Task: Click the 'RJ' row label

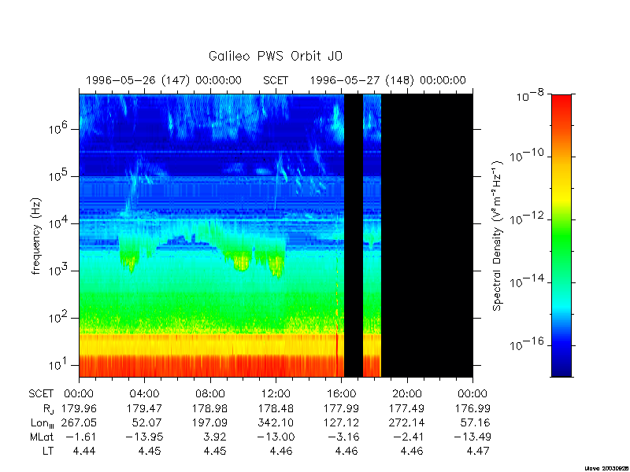Action: (x=48, y=409)
